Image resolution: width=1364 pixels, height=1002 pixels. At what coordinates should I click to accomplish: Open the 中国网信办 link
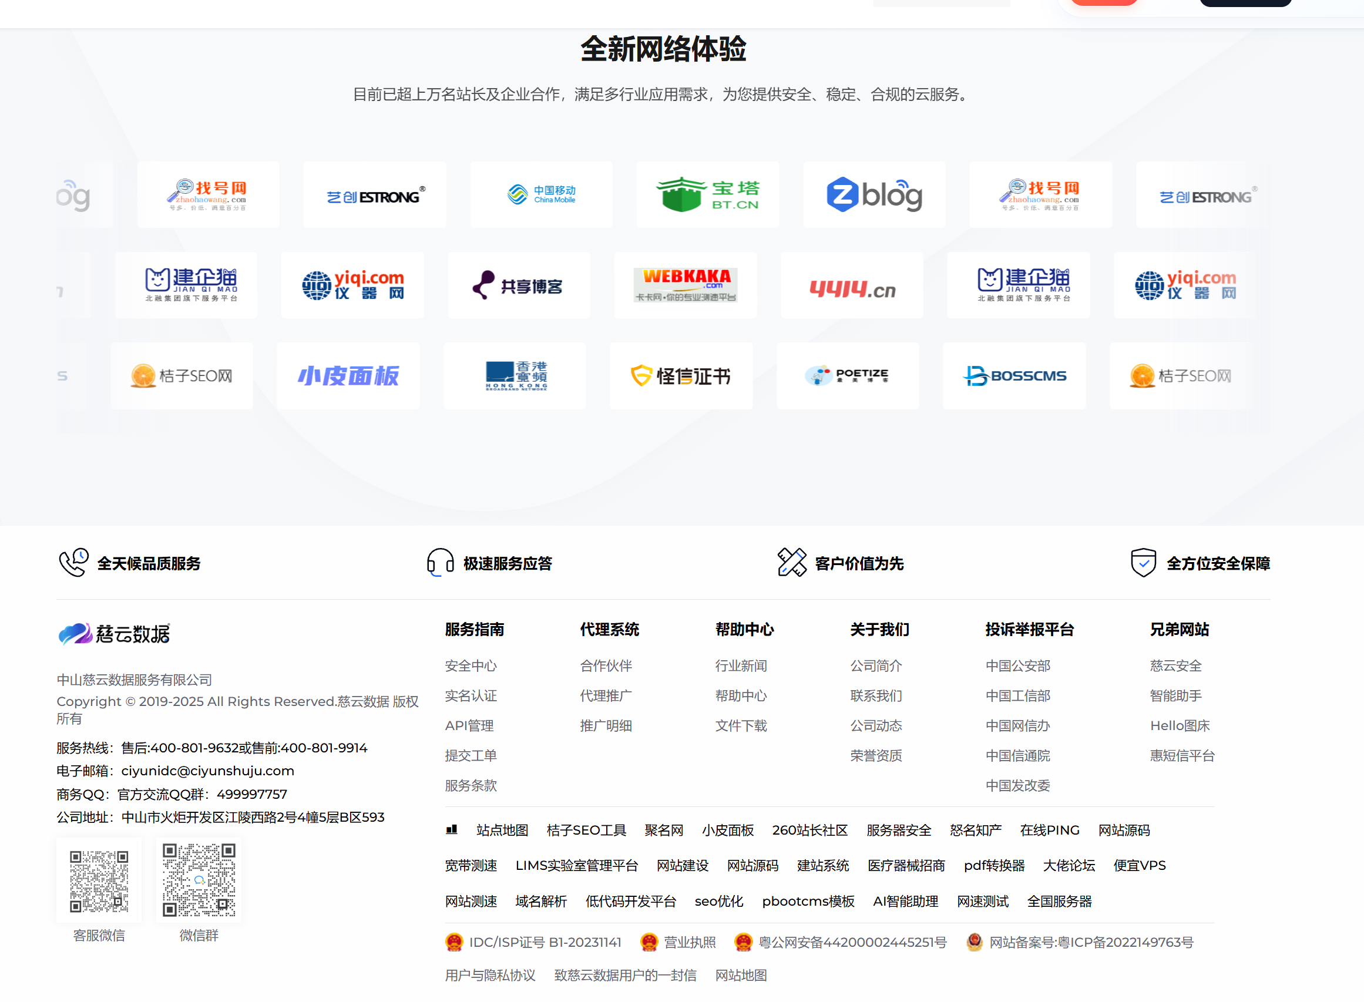[x=1018, y=726]
